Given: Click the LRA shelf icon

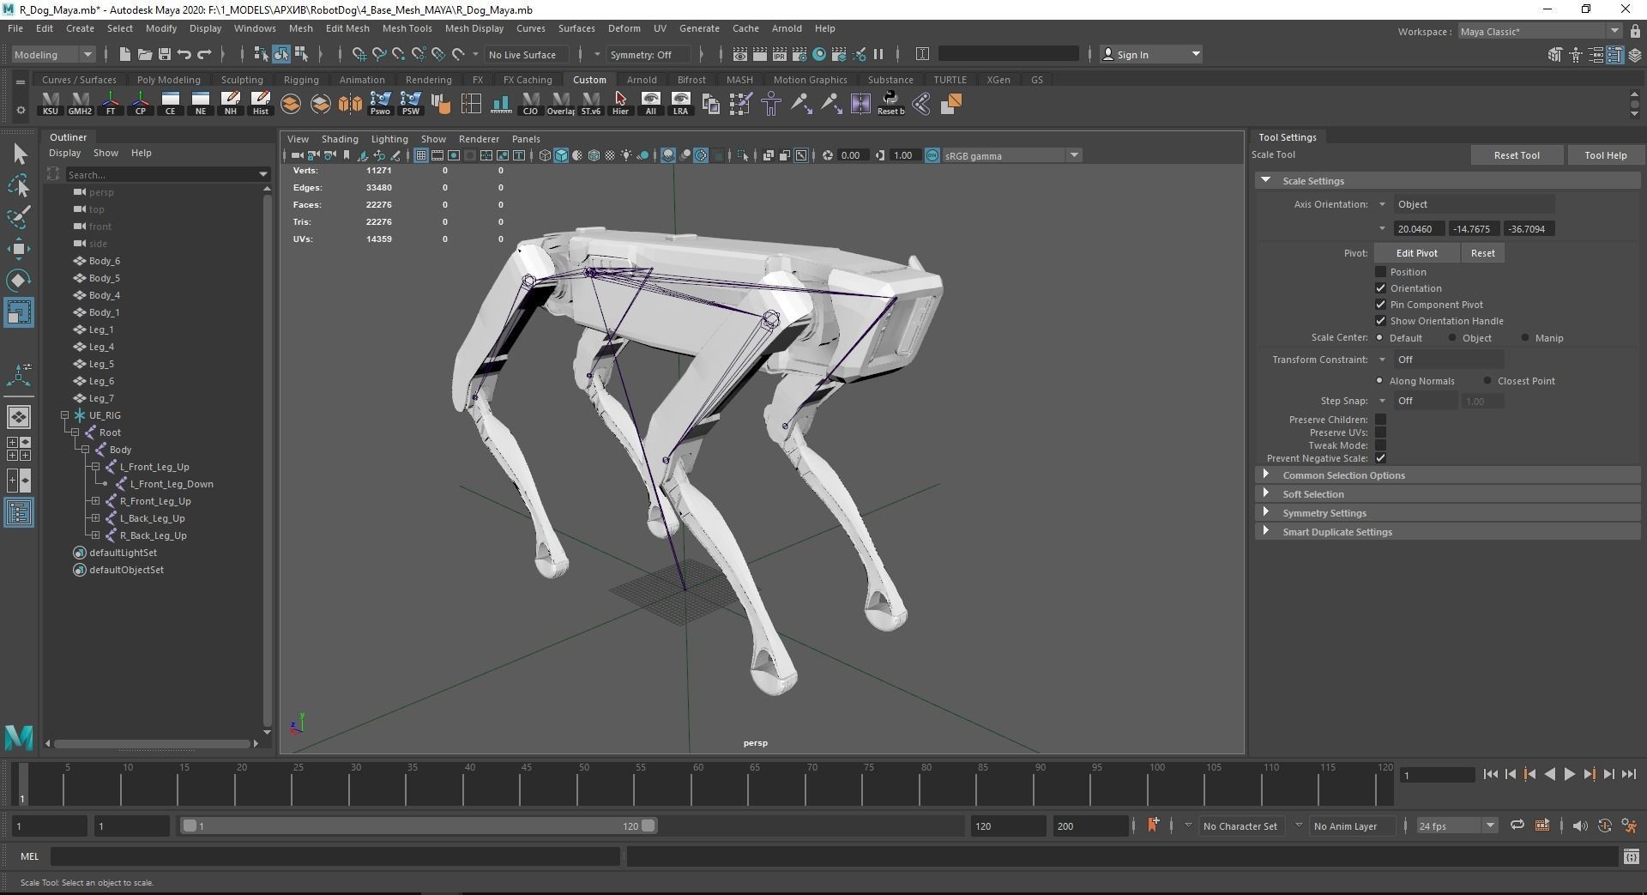Looking at the screenshot, I should tap(680, 104).
